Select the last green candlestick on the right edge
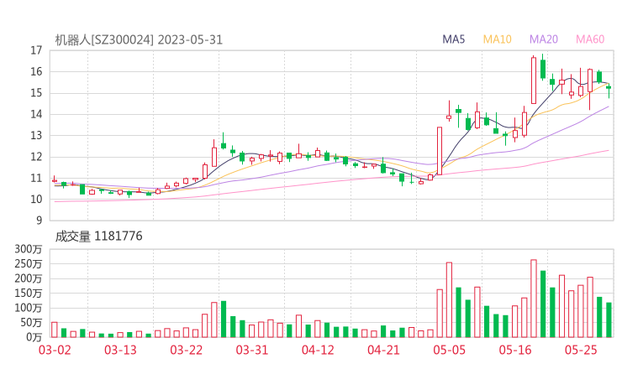The width and height of the screenshot is (622, 369). pos(609,90)
